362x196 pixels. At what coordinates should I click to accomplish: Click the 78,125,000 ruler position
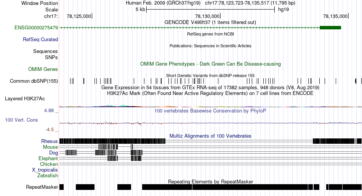pos(79,16)
